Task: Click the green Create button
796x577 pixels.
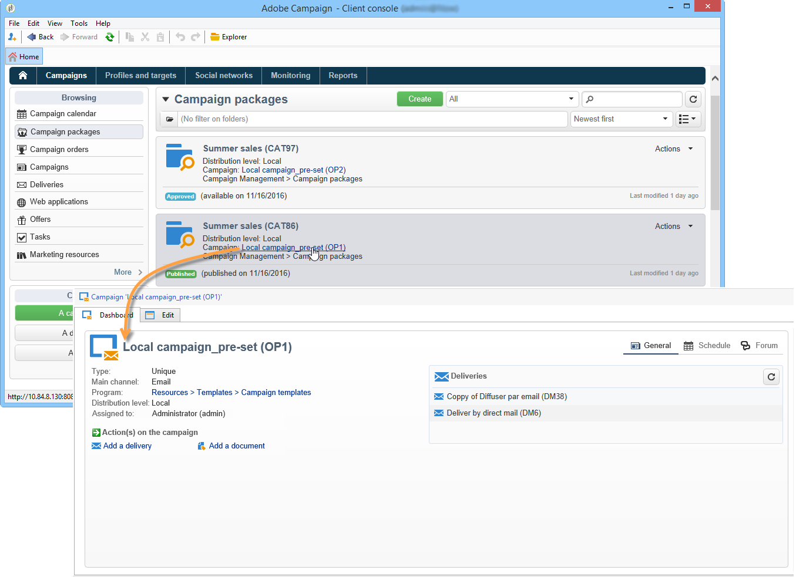Action: [x=420, y=99]
